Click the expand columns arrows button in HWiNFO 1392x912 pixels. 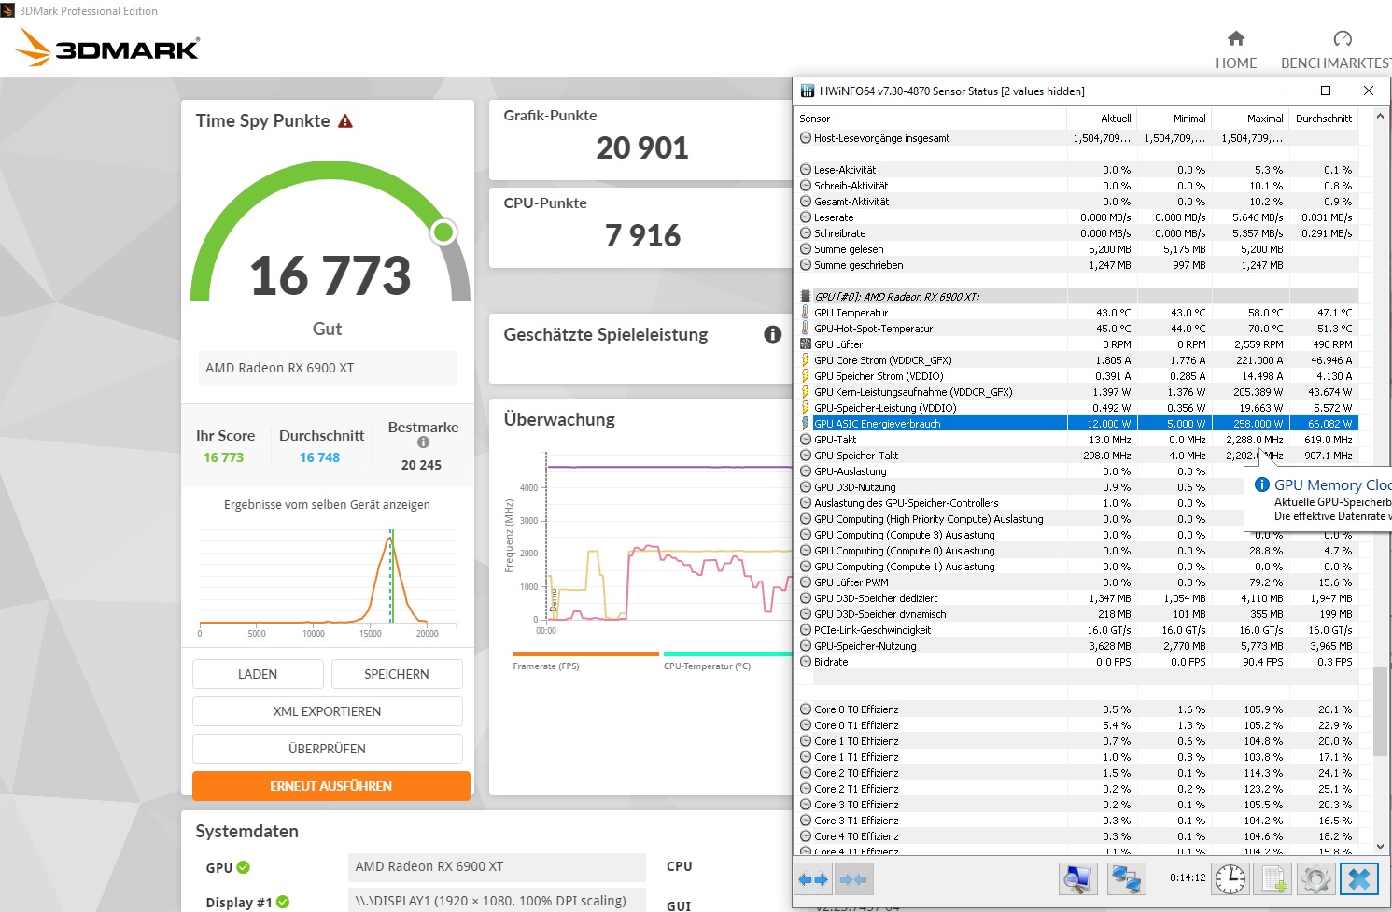point(814,879)
